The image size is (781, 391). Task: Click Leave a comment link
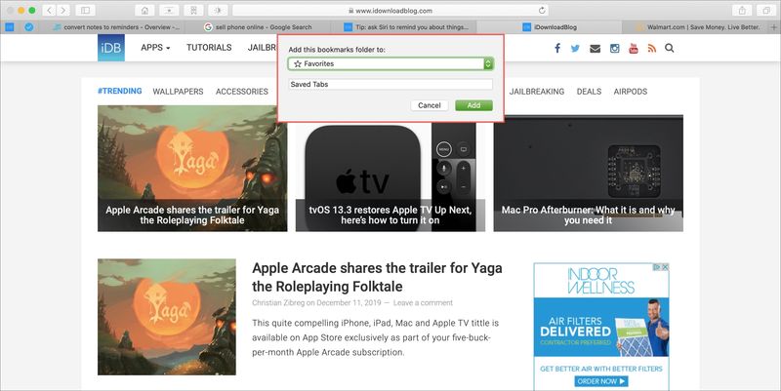coord(423,302)
